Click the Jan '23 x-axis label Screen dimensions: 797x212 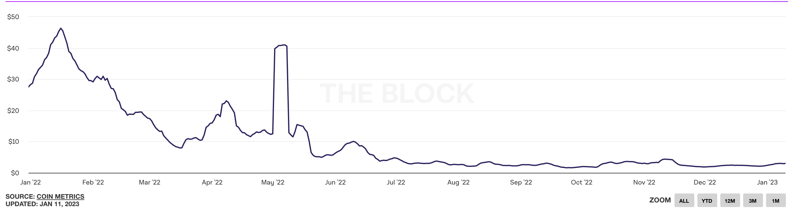[x=767, y=182]
